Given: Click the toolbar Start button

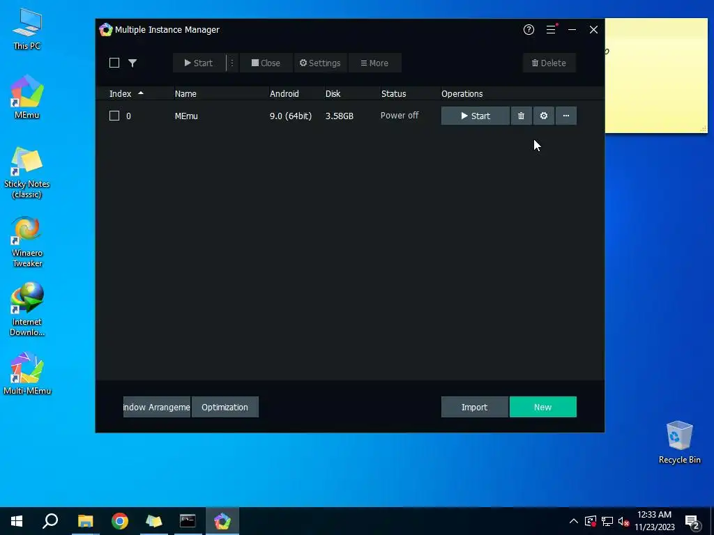Looking at the screenshot, I should click(x=199, y=63).
